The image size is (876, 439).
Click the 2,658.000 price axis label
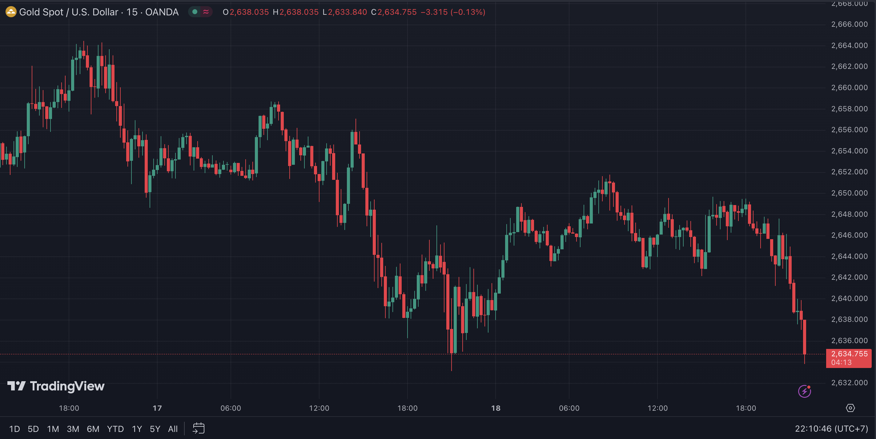[849, 109]
